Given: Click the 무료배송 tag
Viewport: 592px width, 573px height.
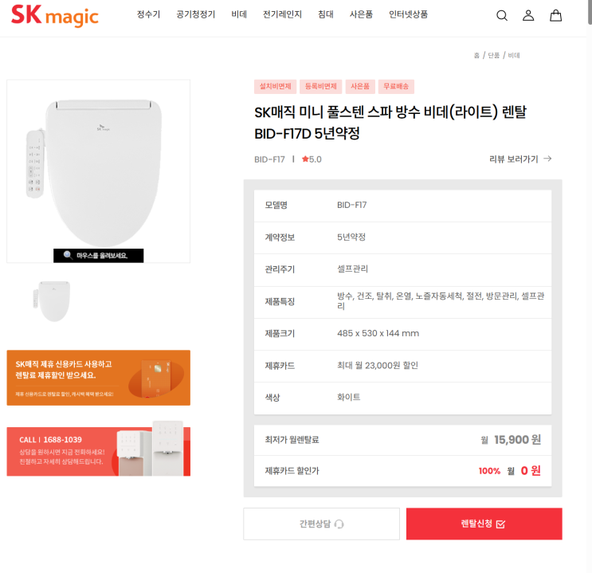Looking at the screenshot, I should 396,87.
